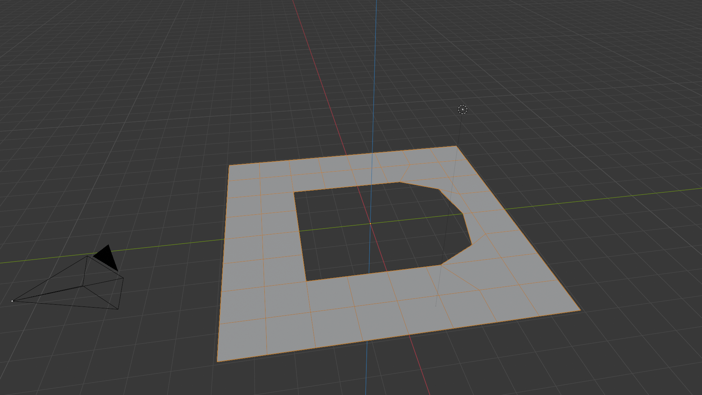Select the point light dashed circle icon
Image resolution: width=702 pixels, height=395 pixels.
click(463, 109)
